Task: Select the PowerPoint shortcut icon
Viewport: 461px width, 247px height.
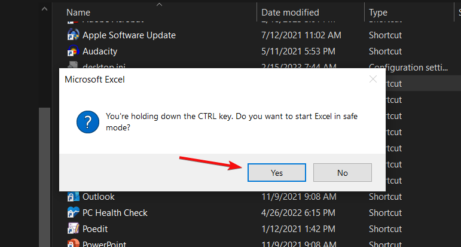Action: click(74, 243)
